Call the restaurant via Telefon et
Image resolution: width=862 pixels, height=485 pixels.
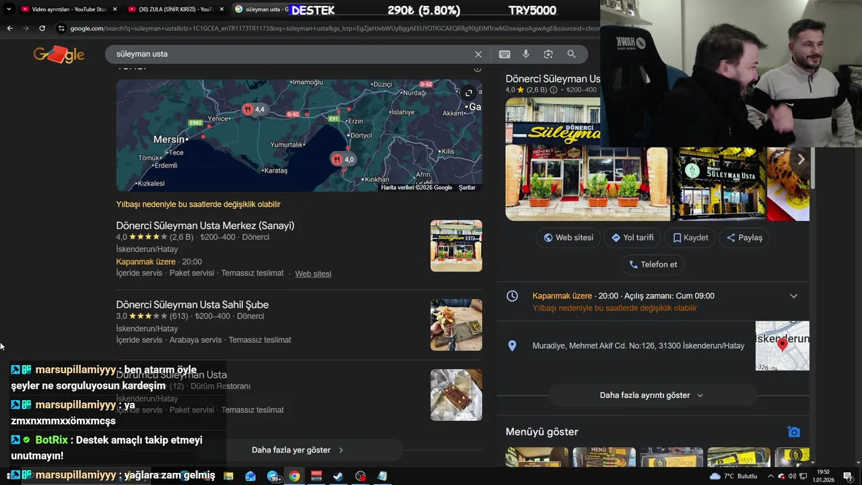point(653,265)
